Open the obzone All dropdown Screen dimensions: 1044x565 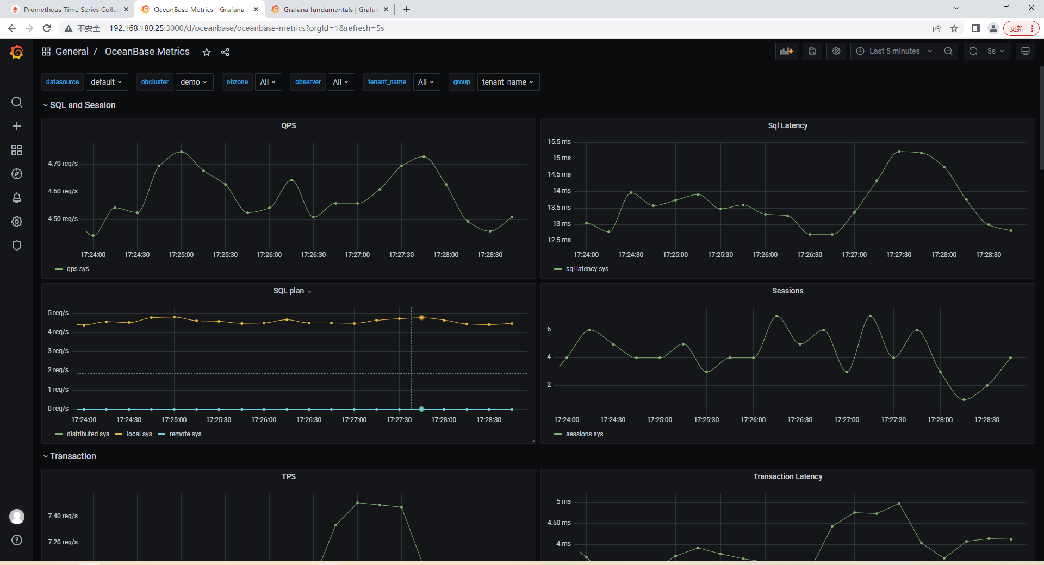pyautogui.click(x=268, y=82)
